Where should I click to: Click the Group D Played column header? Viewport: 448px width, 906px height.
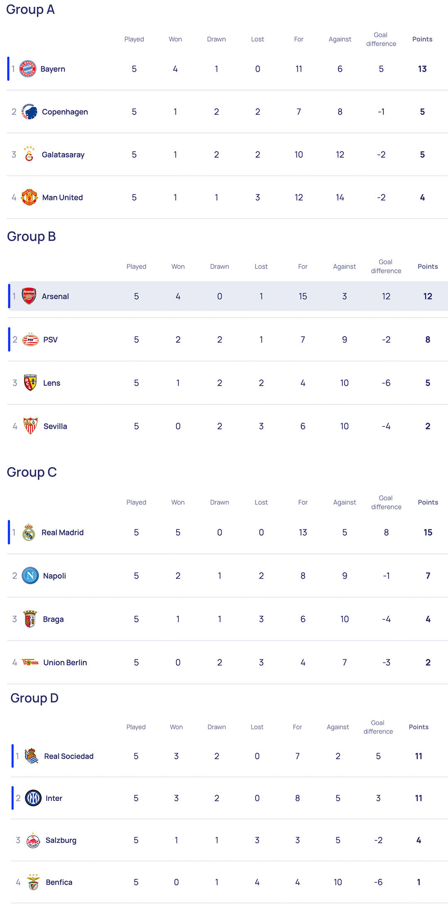click(x=136, y=727)
